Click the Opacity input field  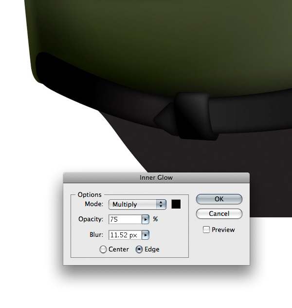point(125,219)
